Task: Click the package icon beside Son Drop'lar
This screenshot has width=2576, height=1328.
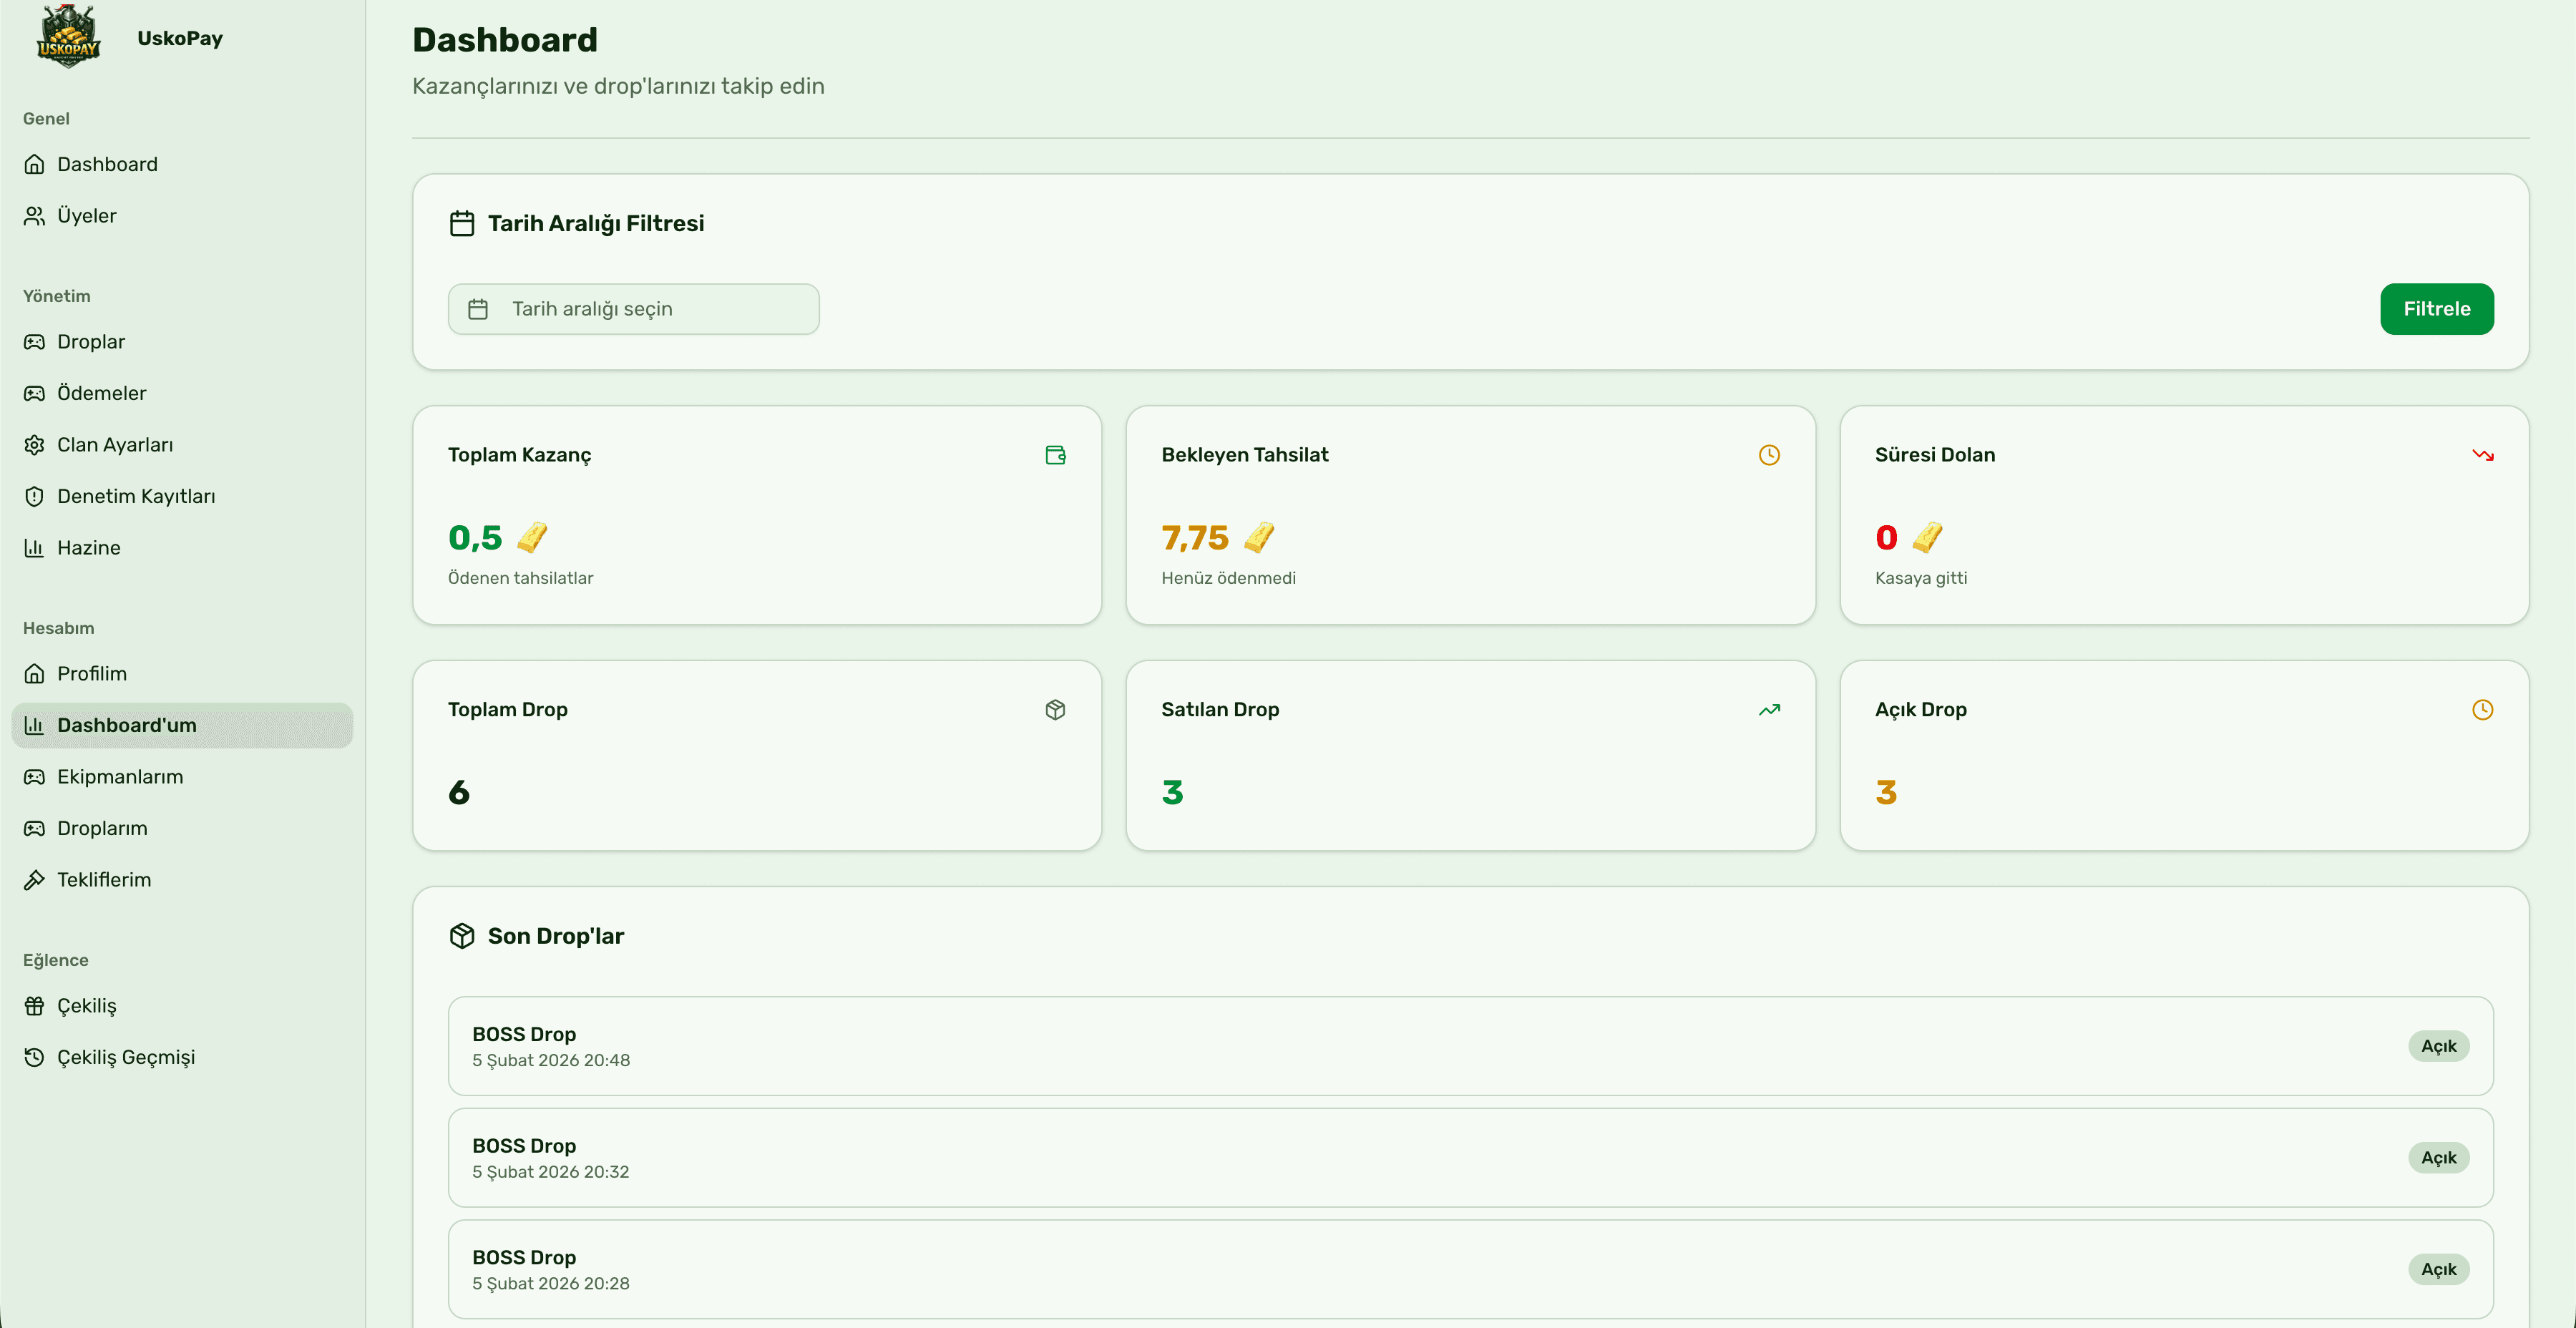Action: (x=462, y=935)
